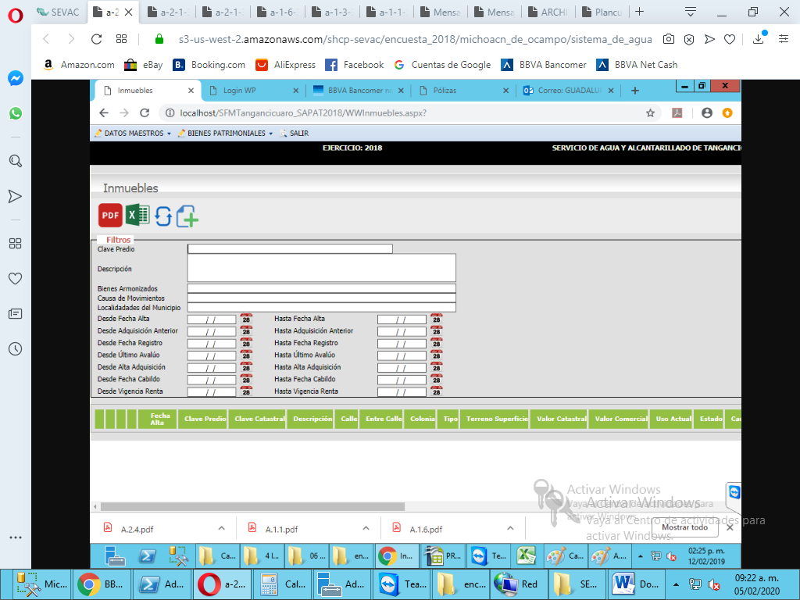
Task: Select the Login WP tab
Action: point(254,91)
